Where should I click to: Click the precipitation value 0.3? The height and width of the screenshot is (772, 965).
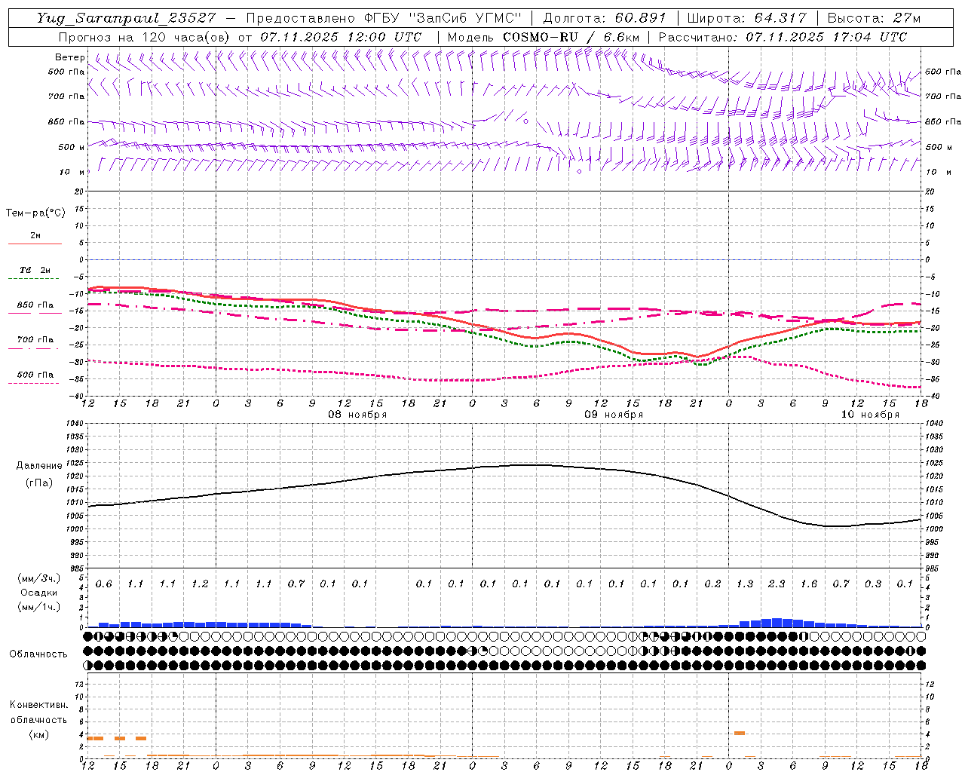pos(873,584)
